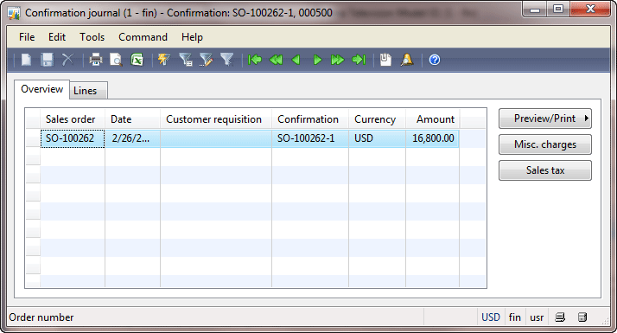The width and height of the screenshot is (617, 333).
Task: Click the New record toolbar icon
Action: [27, 60]
